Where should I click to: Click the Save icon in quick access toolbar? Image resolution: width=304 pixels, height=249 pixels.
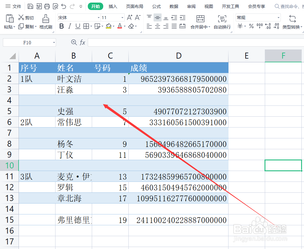(x=31, y=6)
